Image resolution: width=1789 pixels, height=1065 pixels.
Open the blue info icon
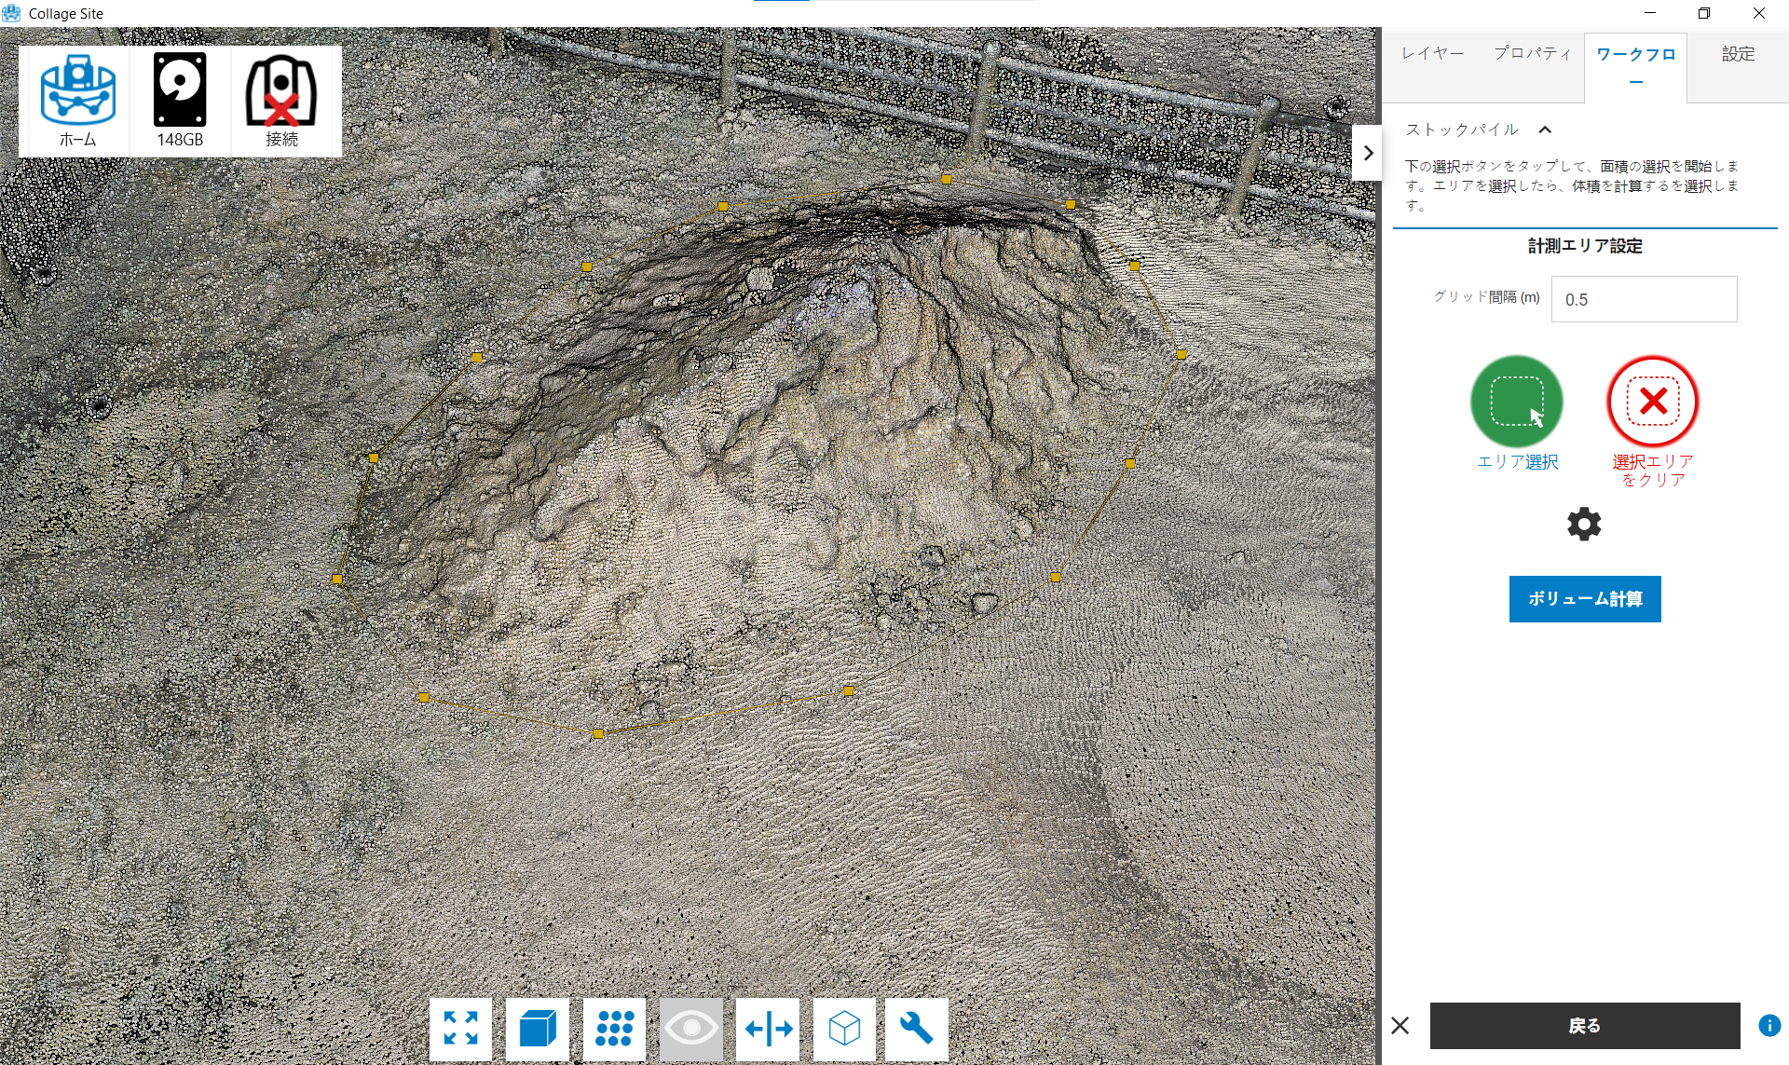coord(1769,1026)
